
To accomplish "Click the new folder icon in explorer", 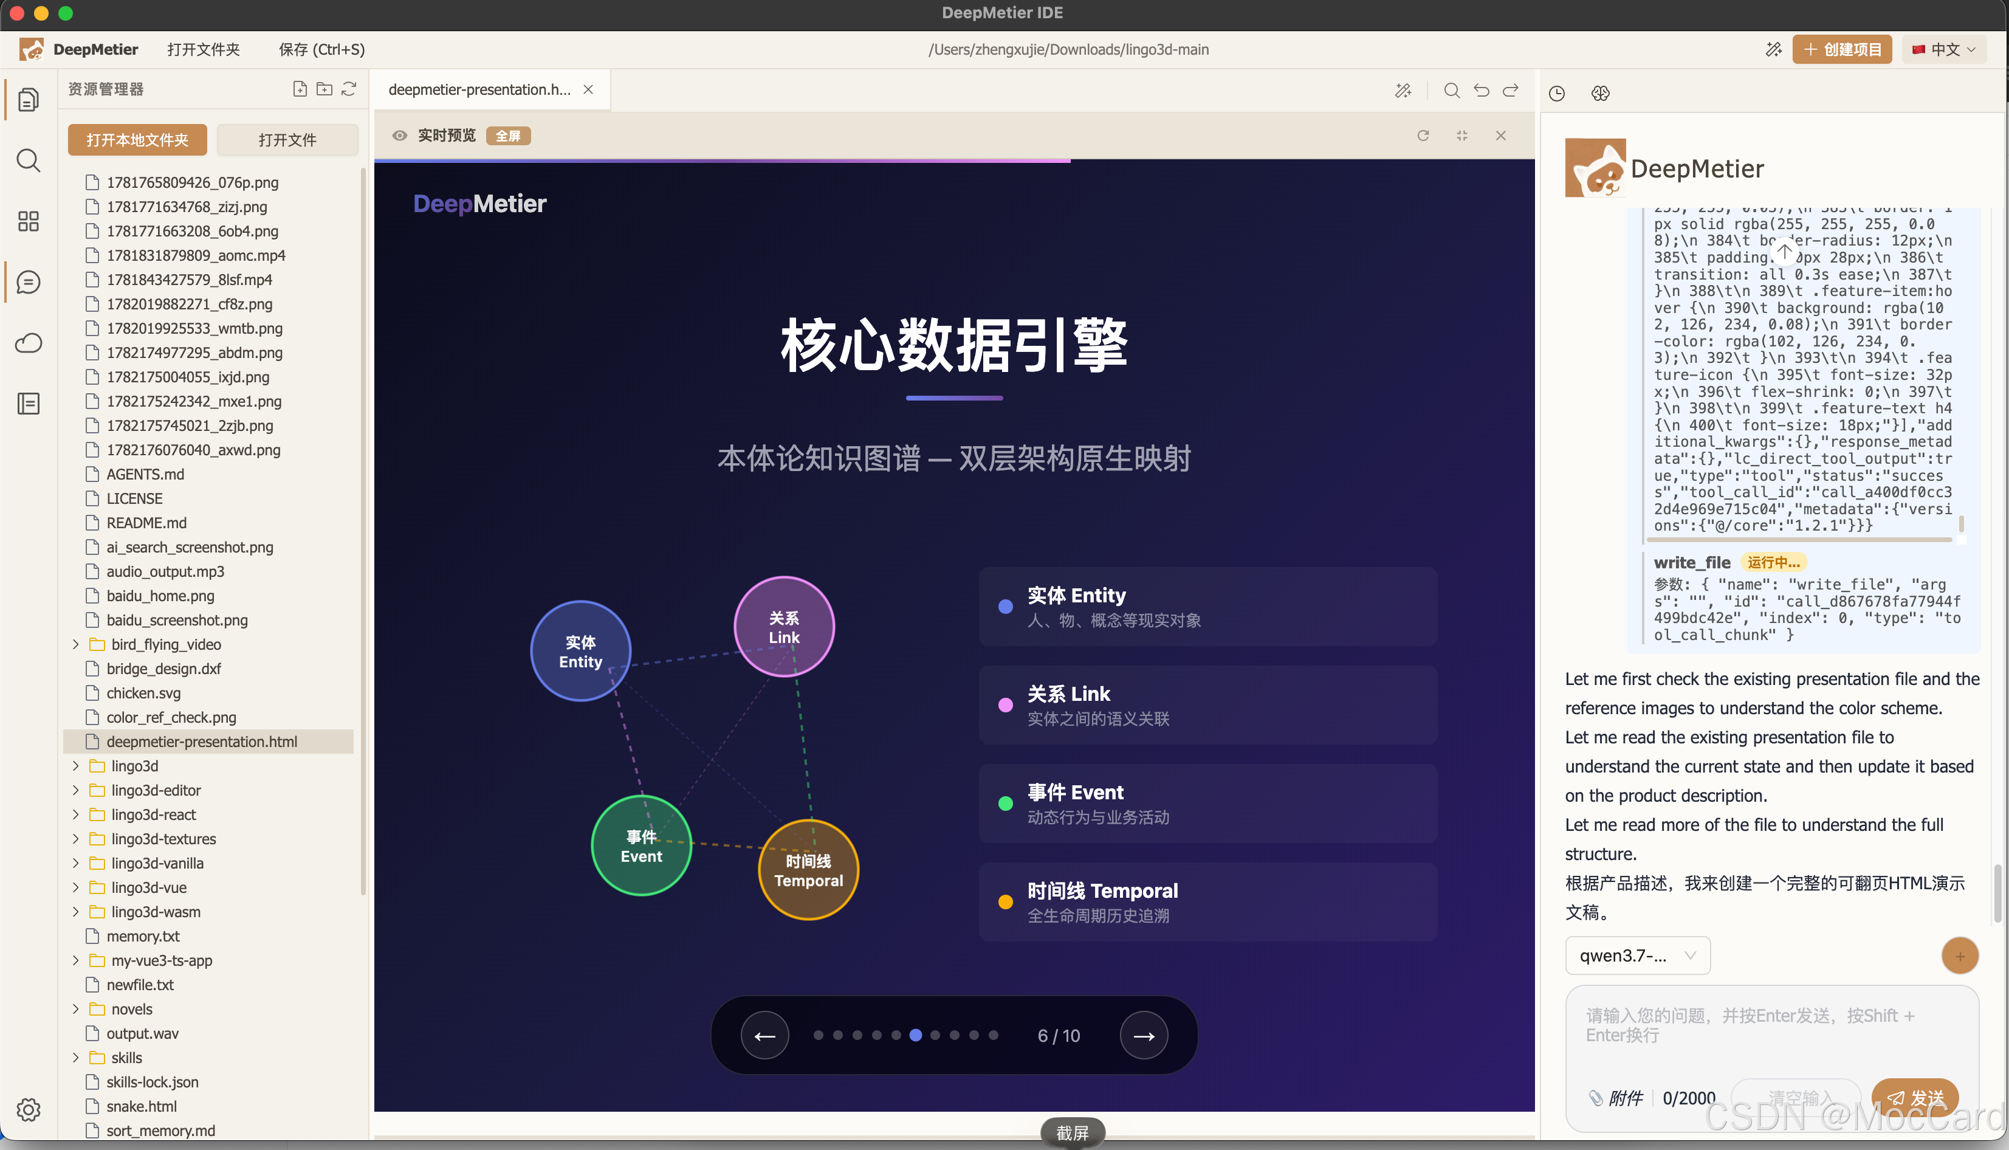I will (x=324, y=89).
